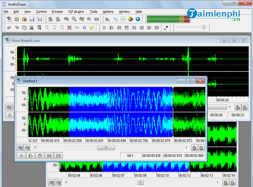Click the 64:1 zoom ratio field
The height and width of the screenshot is (187, 253).
tap(130, 156)
